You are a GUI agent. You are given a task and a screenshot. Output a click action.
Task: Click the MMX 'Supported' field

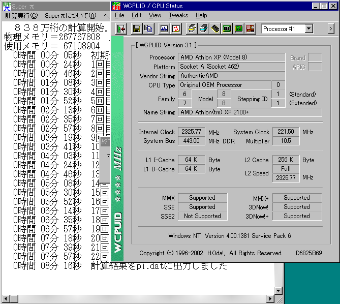[x=202, y=198]
